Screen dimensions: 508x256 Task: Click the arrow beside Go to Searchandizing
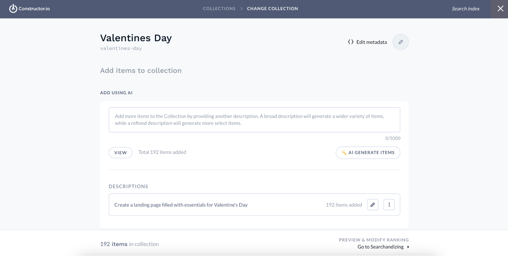point(408,247)
